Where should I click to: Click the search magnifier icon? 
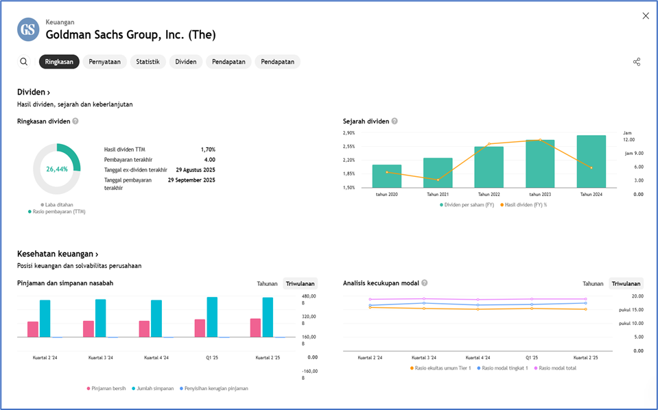[x=24, y=62]
